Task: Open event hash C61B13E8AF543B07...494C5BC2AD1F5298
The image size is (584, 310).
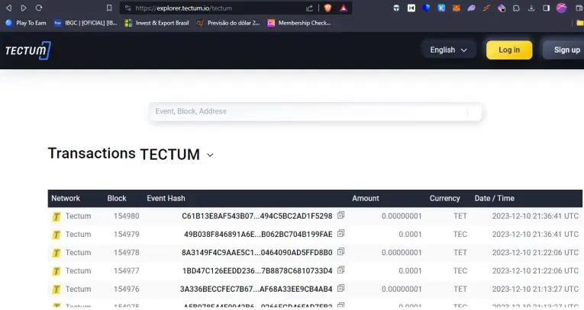Action: 257,216
